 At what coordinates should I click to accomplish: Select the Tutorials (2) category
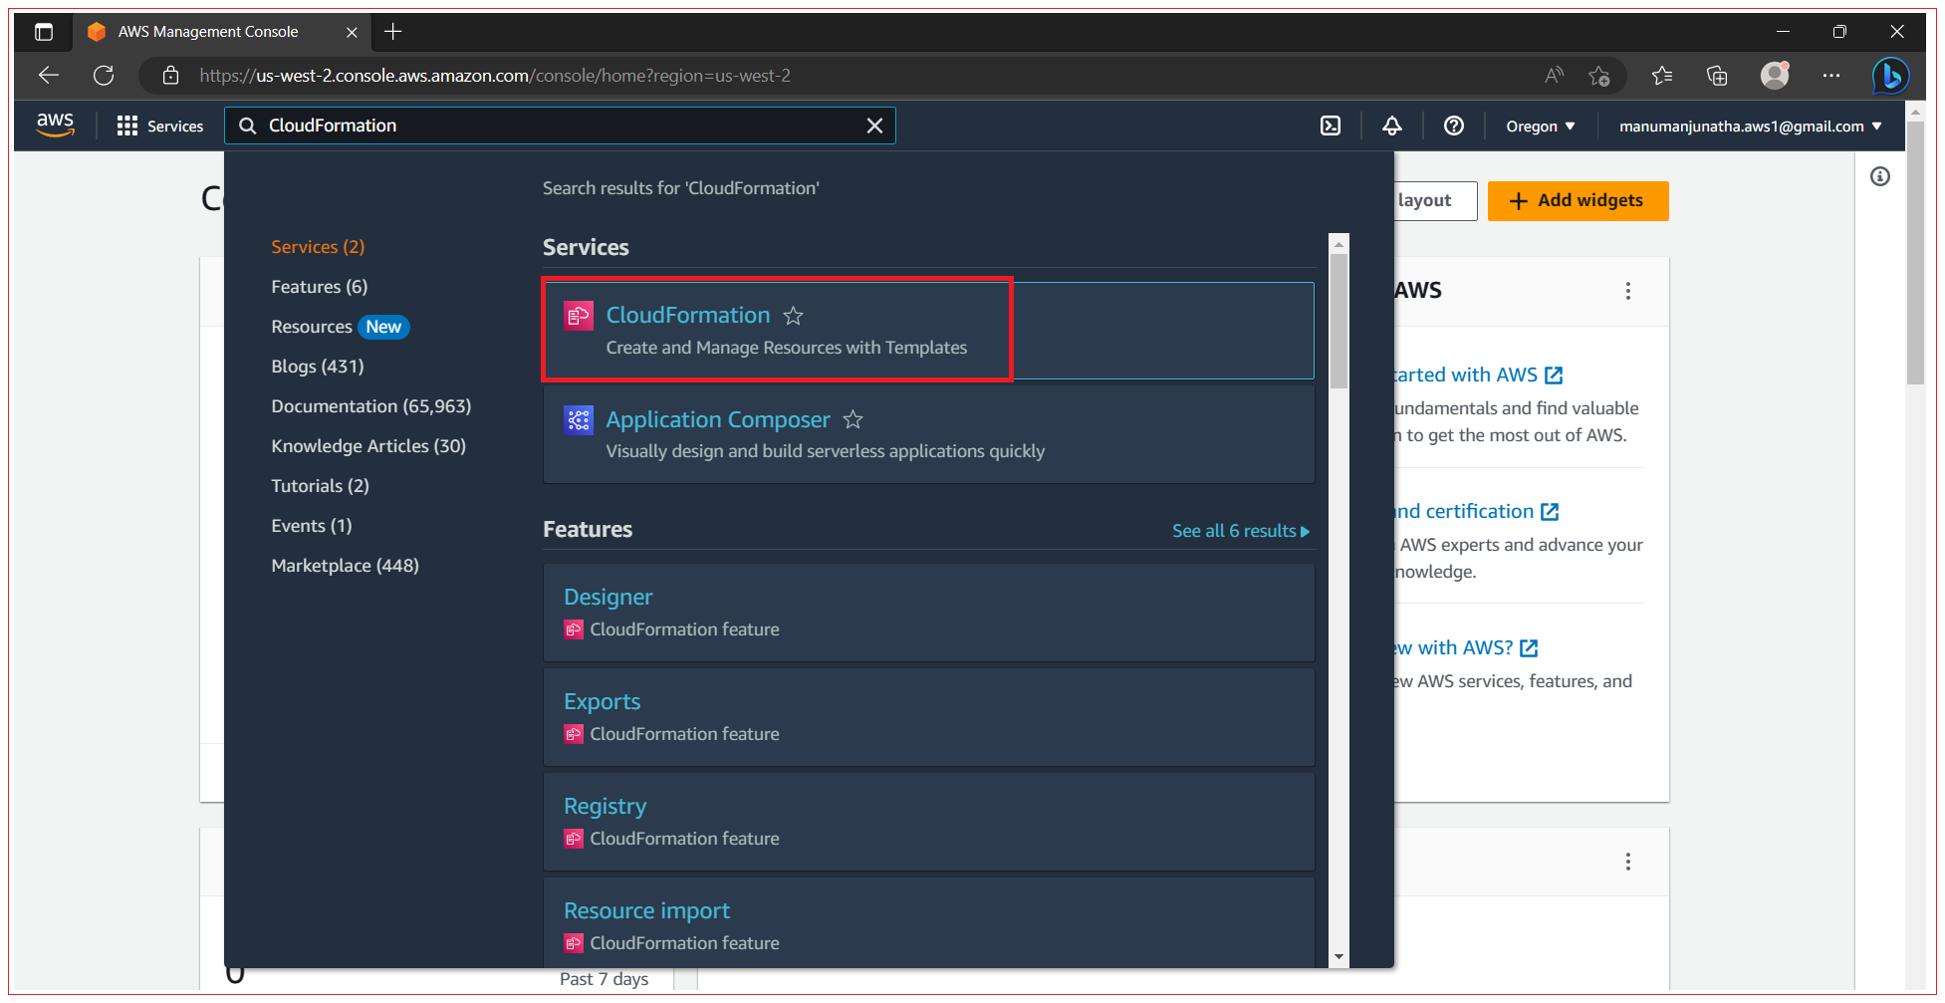[320, 486]
